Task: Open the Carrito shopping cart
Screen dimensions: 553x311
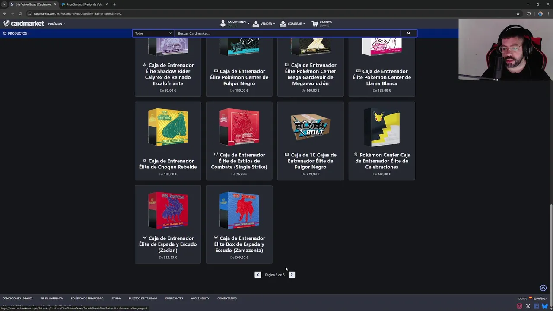Action: pos(322,23)
